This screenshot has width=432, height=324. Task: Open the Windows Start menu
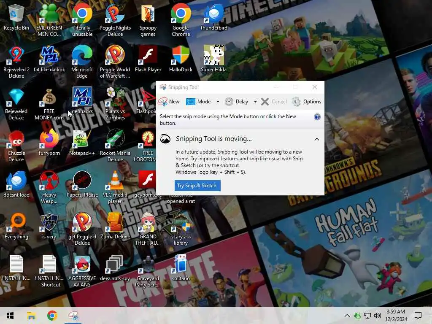(x=10, y=316)
